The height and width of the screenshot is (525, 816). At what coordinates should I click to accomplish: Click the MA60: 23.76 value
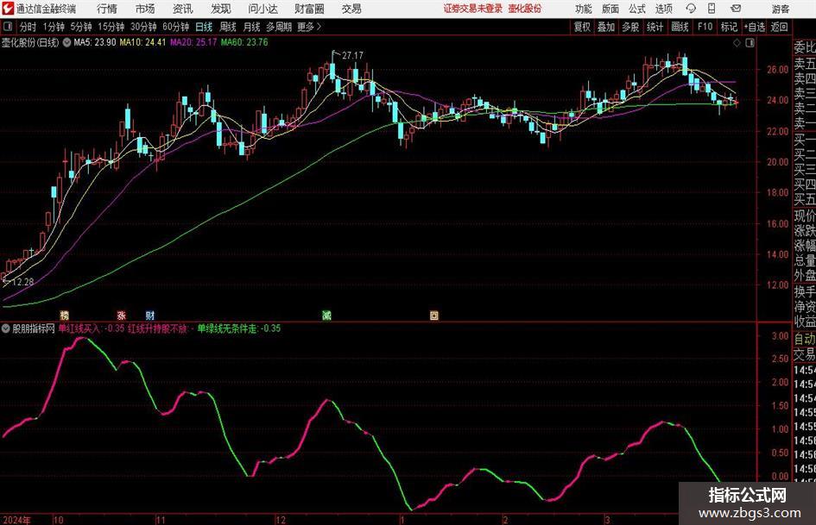[x=244, y=42]
